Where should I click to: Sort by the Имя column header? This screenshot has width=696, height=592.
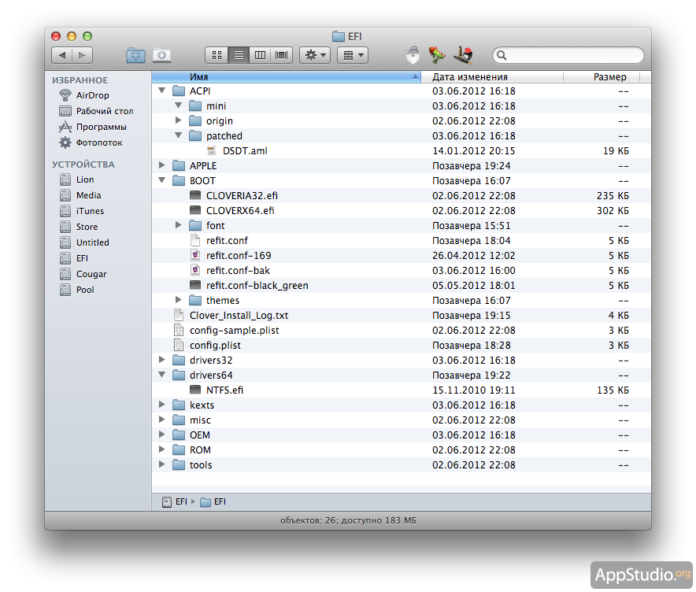[287, 77]
